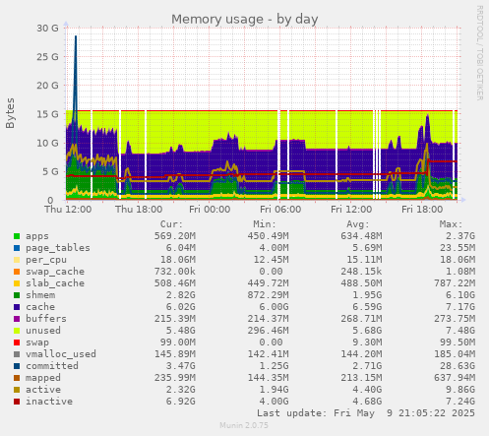
Task: Click the page_tables max value 23.55M
Action: pyautogui.click(x=458, y=248)
